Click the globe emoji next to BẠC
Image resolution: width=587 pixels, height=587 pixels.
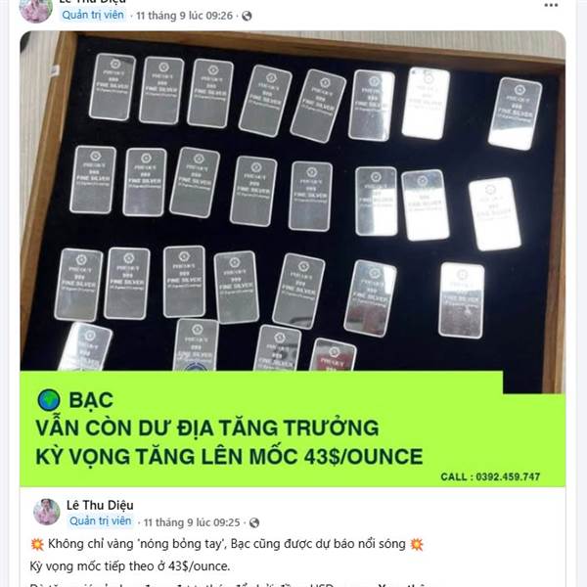coord(49,400)
